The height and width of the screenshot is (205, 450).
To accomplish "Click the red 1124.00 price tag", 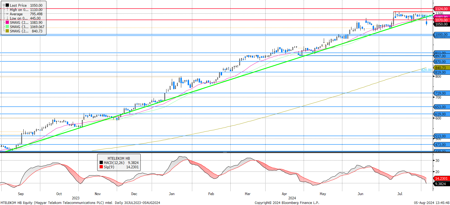I will (442, 9).
